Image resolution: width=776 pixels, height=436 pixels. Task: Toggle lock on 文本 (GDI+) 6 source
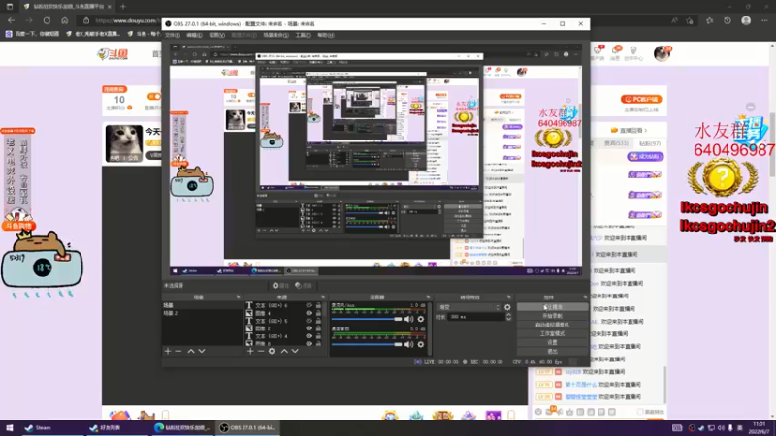pos(318,305)
